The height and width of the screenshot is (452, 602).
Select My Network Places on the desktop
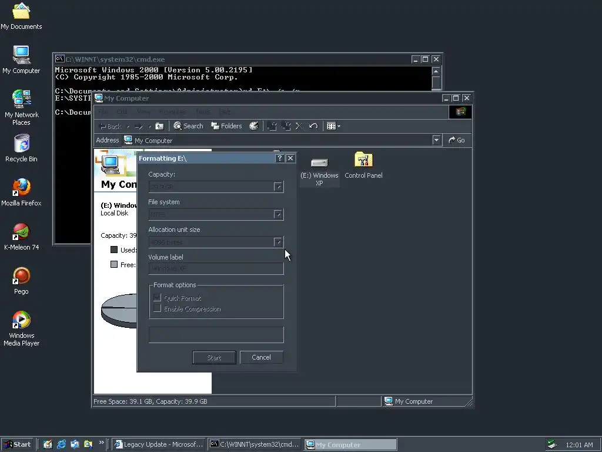click(21, 107)
